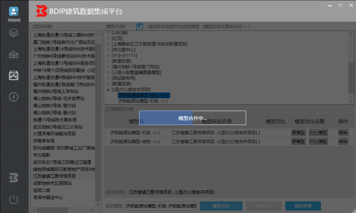Expand the [上海静安区江宁街道78街坊新建项目] node

[x=108, y=44]
